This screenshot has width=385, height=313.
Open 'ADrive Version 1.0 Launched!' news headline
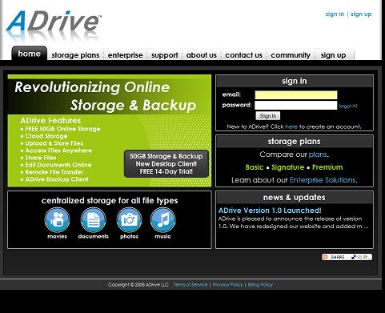[270, 211]
